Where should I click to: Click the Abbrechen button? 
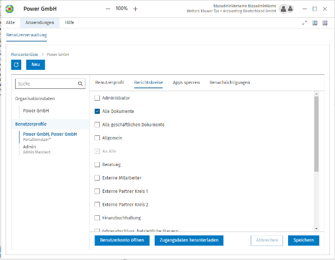[267, 240]
